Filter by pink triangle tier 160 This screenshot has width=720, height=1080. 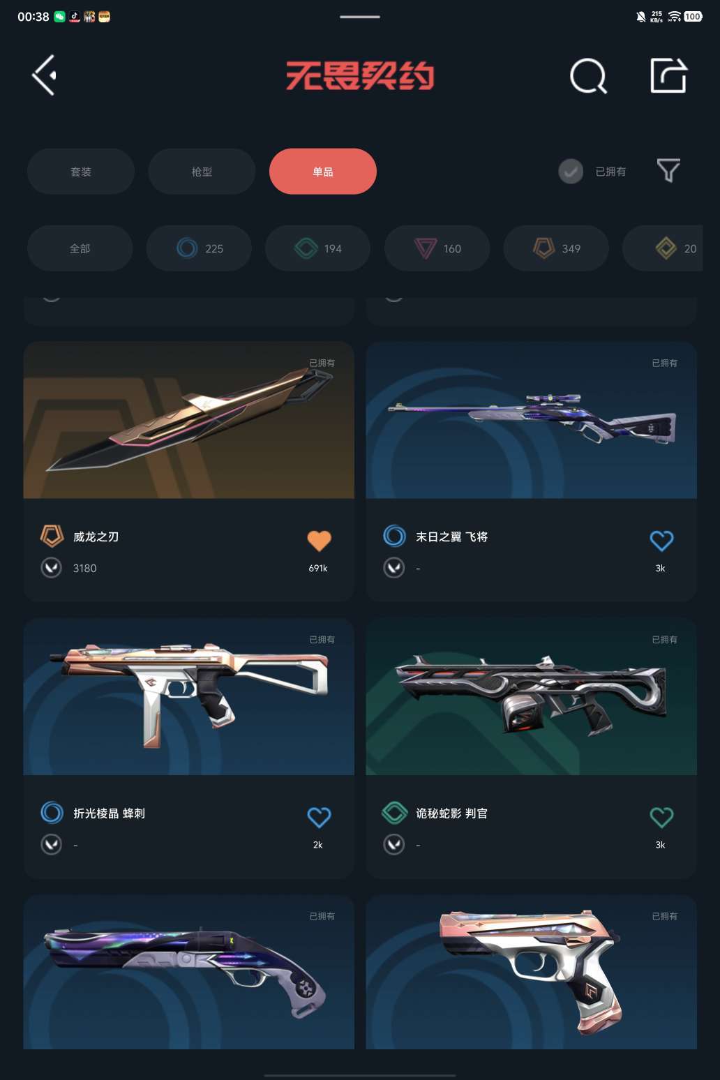(x=437, y=248)
